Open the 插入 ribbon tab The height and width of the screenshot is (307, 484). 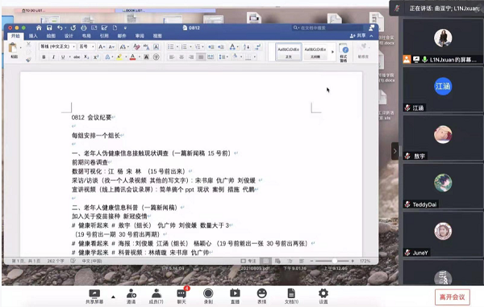point(33,36)
